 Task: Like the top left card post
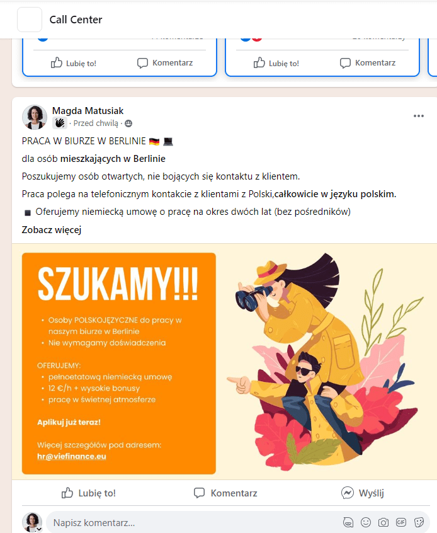74,63
